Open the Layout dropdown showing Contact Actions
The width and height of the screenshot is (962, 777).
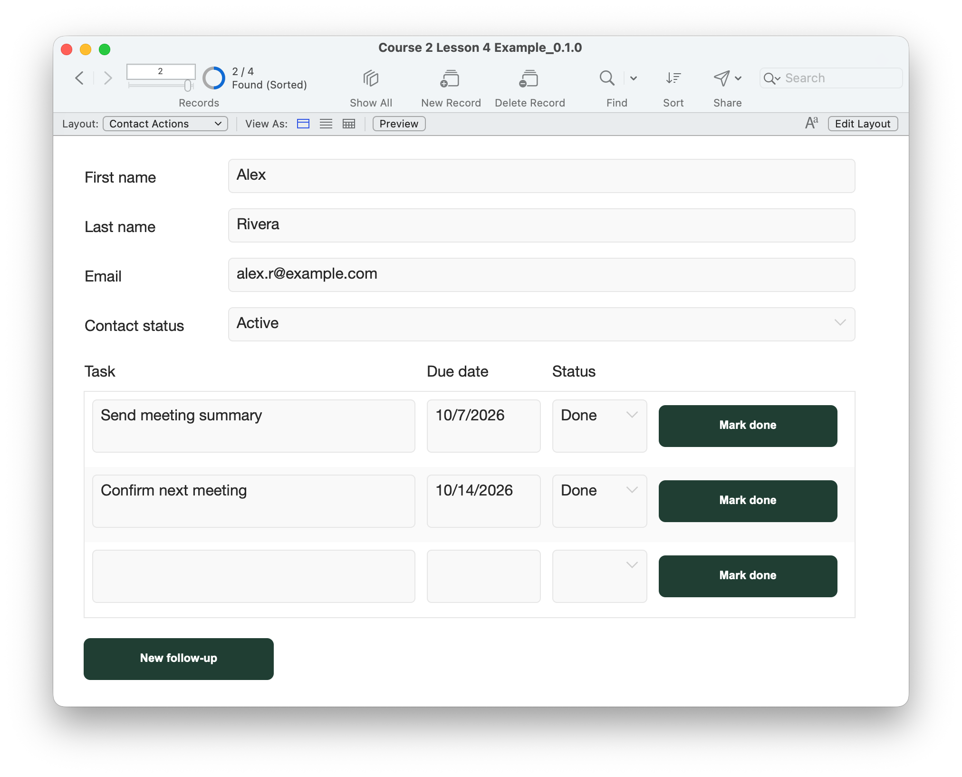(165, 124)
